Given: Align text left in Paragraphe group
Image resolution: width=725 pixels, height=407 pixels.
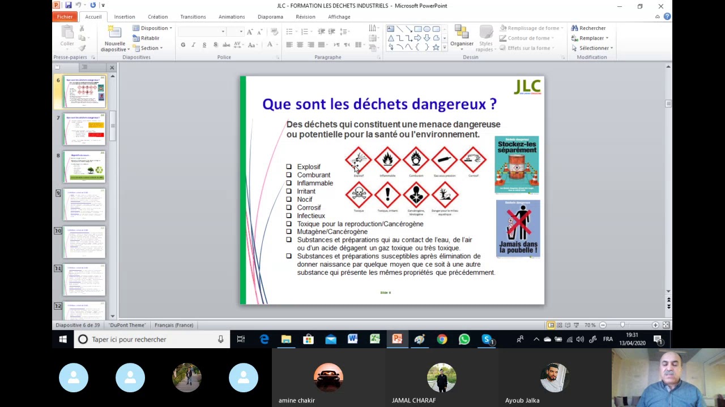Looking at the screenshot, I should 289,45.
